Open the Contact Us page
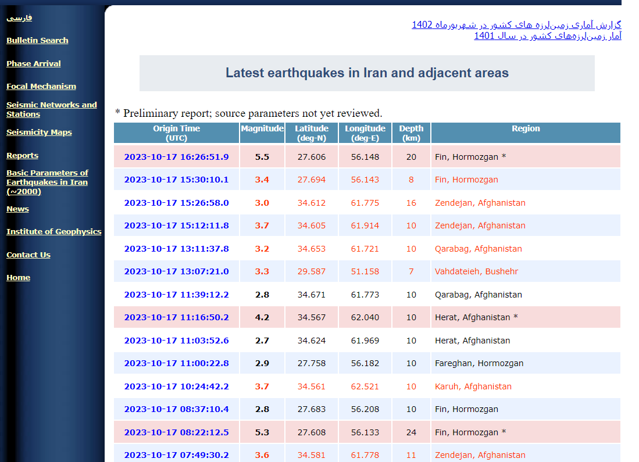The image size is (639, 462). pyautogui.click(x=28, y=255)
